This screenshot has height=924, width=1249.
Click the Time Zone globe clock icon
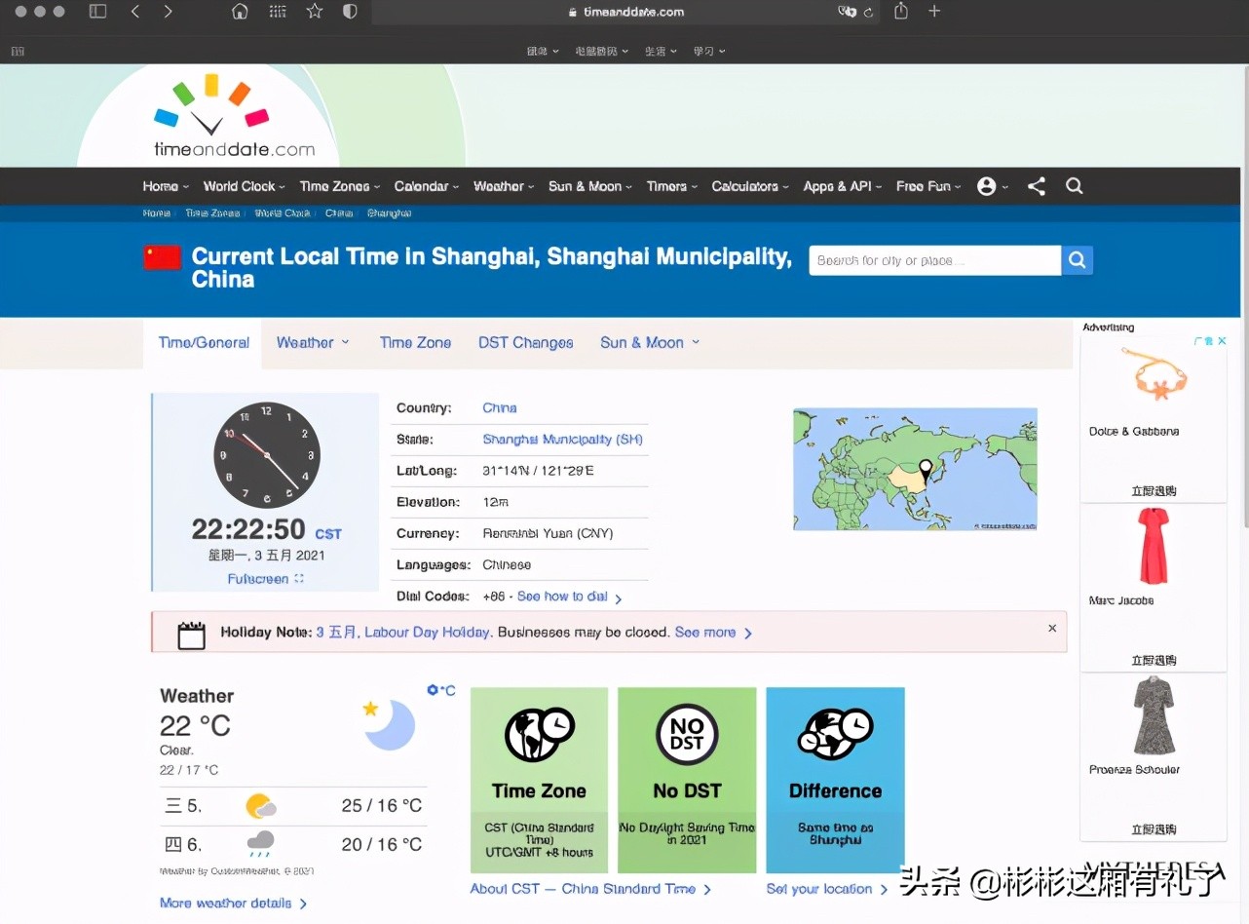(539, 735)
